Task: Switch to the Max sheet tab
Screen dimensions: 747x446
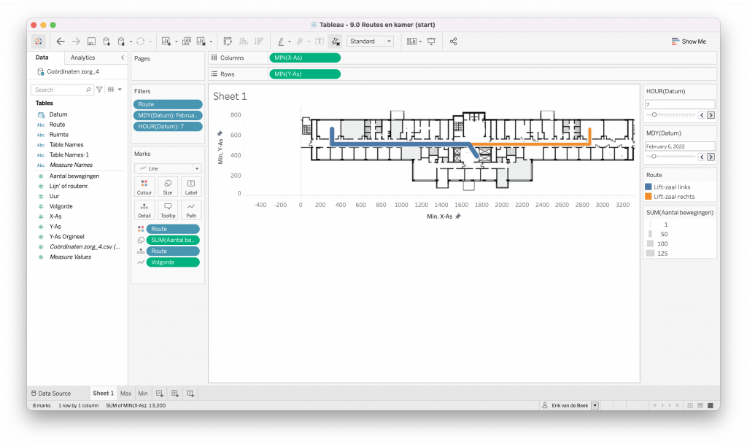Action: point(125,394)
